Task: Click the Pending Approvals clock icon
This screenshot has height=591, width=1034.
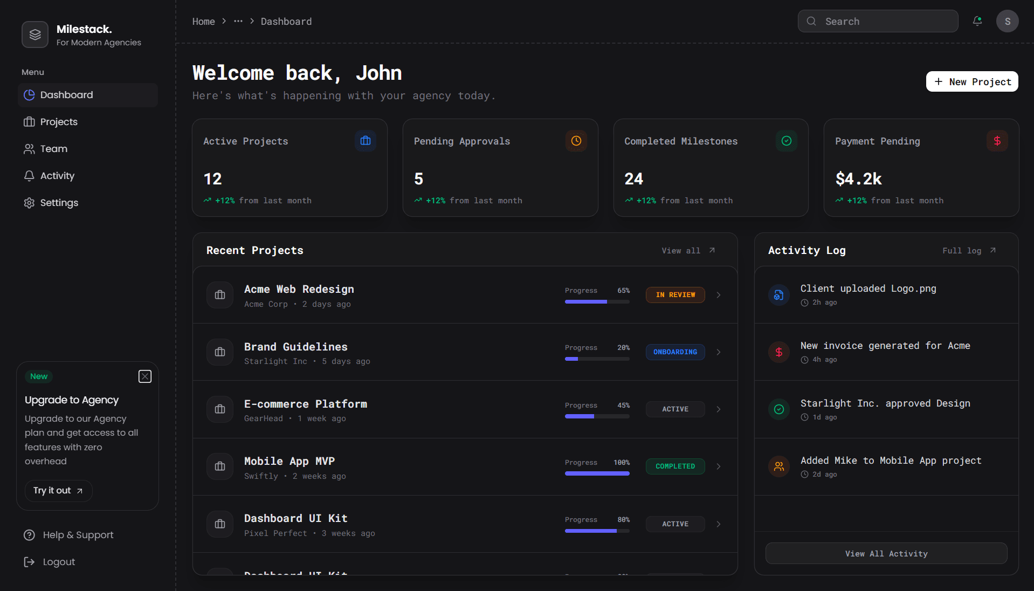Action: 576,141
